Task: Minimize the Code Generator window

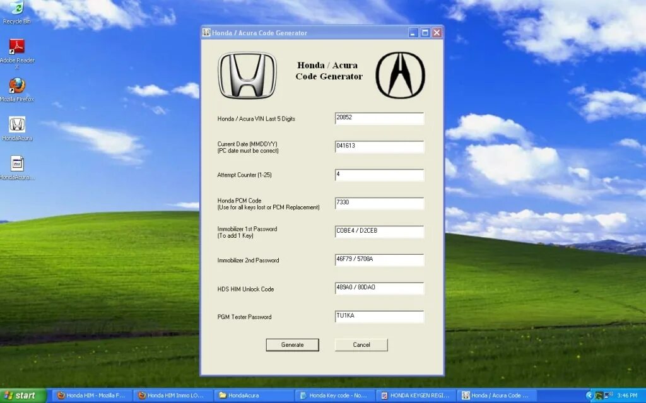Action: pos(413,33)
